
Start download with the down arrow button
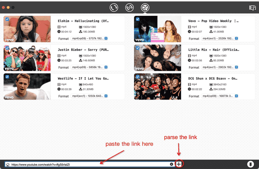pos(250,164)
